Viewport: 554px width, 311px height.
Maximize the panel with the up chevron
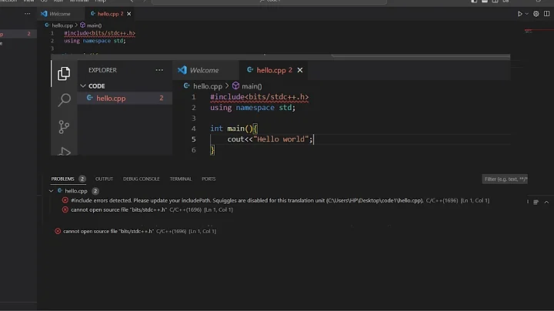click(x=546, y=202)
